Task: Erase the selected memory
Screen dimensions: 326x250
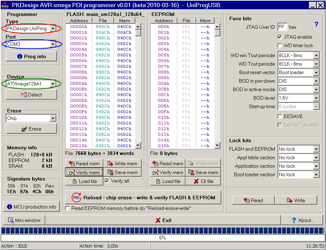Action: point(32,129)
